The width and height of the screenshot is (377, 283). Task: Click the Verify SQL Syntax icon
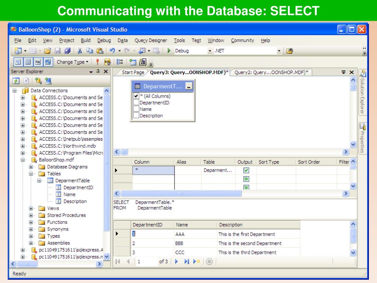[107, 62]
